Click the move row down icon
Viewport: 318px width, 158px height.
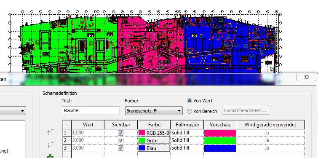51,145
